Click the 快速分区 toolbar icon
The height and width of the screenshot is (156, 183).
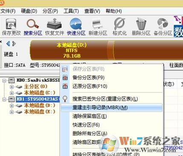76,24
